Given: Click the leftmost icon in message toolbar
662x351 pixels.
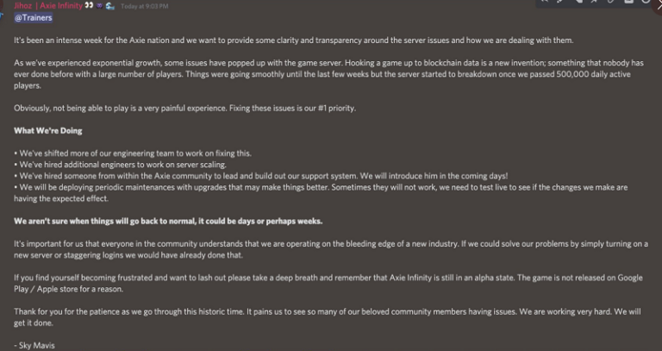Looking at the screenshot, I should pyautogui.click(x=545, y=2).
